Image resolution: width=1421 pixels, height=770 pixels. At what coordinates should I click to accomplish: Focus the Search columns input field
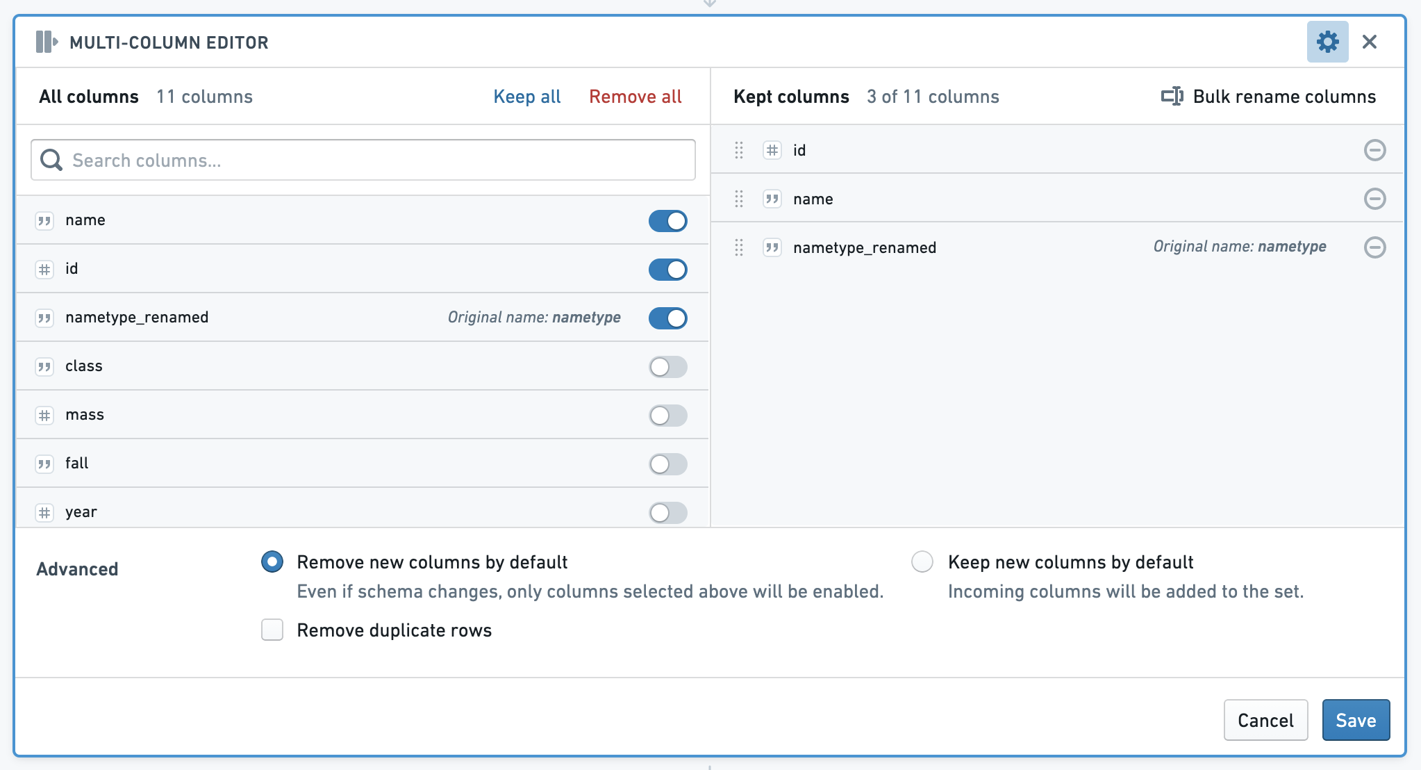click(x=363, y=160)
